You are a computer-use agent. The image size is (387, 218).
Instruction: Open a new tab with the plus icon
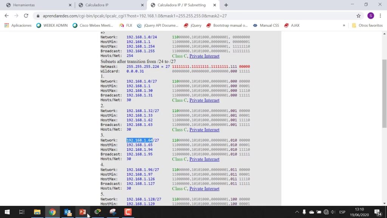(226, 5)
